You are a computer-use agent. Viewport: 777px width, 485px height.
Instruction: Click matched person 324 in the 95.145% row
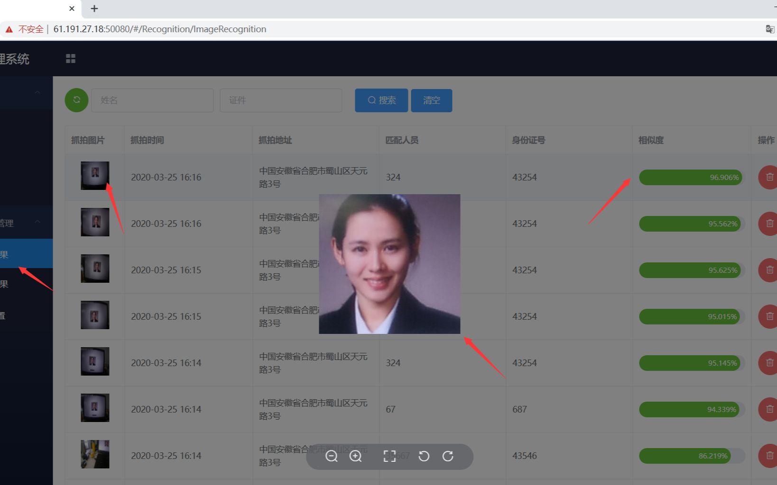coord(393,363)
